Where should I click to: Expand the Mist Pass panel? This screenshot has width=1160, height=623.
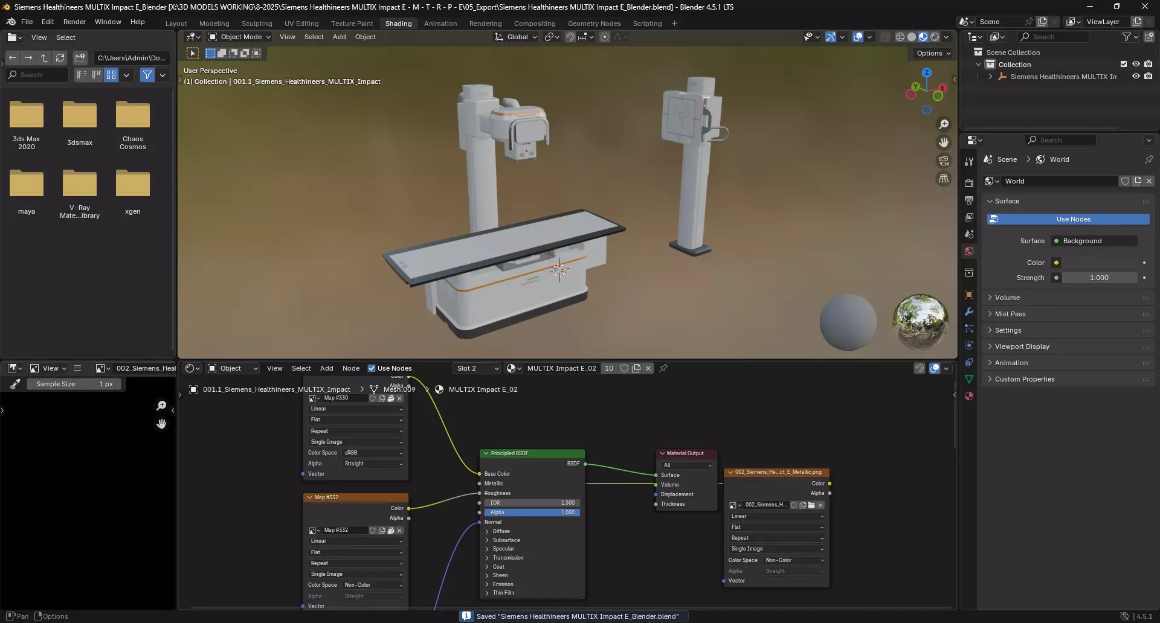click(x=1010, y=314)
